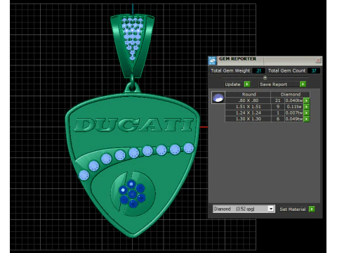Screen dimensions: 337x253
Task: Click the quantity cell showing 21
Action: click(x=277, y=100)
